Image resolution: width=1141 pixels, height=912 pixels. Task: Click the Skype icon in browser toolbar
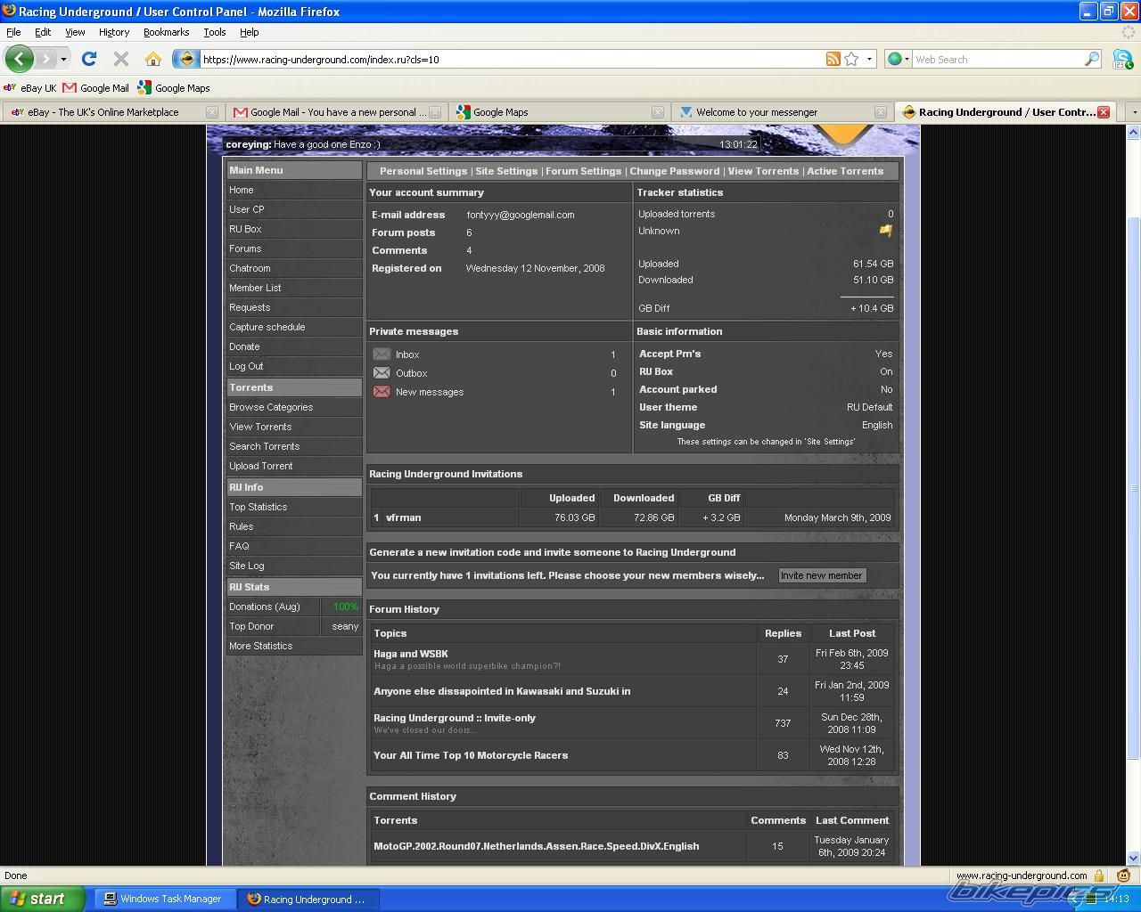(1122, 60)
